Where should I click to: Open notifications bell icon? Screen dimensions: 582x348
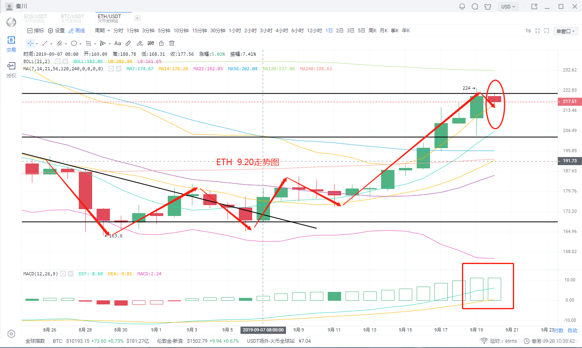tap(462, 6)
